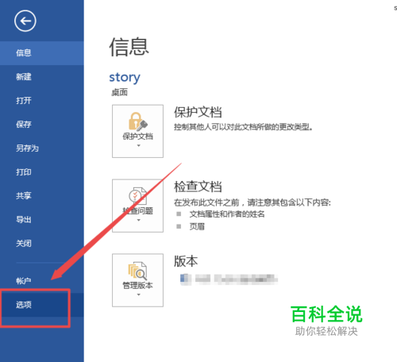Image resolution: width=397 pixels, height=362 pixels.
Task: Click the 检查文档 section heading
Action: click(198, 187)
